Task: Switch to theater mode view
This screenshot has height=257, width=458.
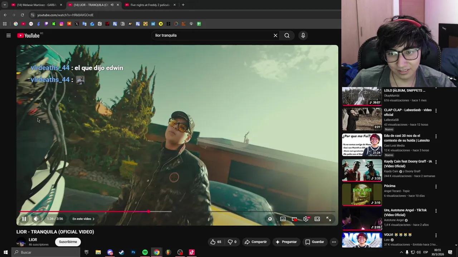Action: [317, 219]
